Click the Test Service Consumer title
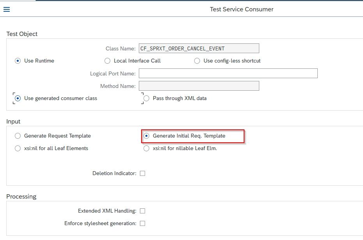The width and height of the screenshot is (363, 240). 241,9
